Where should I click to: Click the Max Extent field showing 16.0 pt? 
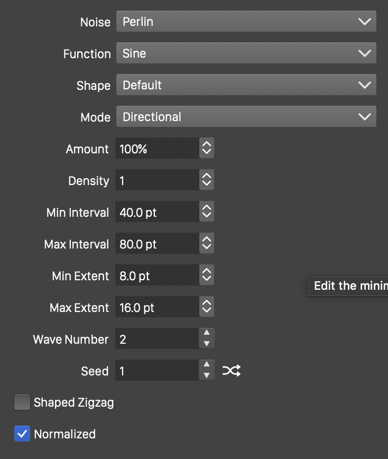pos(158,307)
